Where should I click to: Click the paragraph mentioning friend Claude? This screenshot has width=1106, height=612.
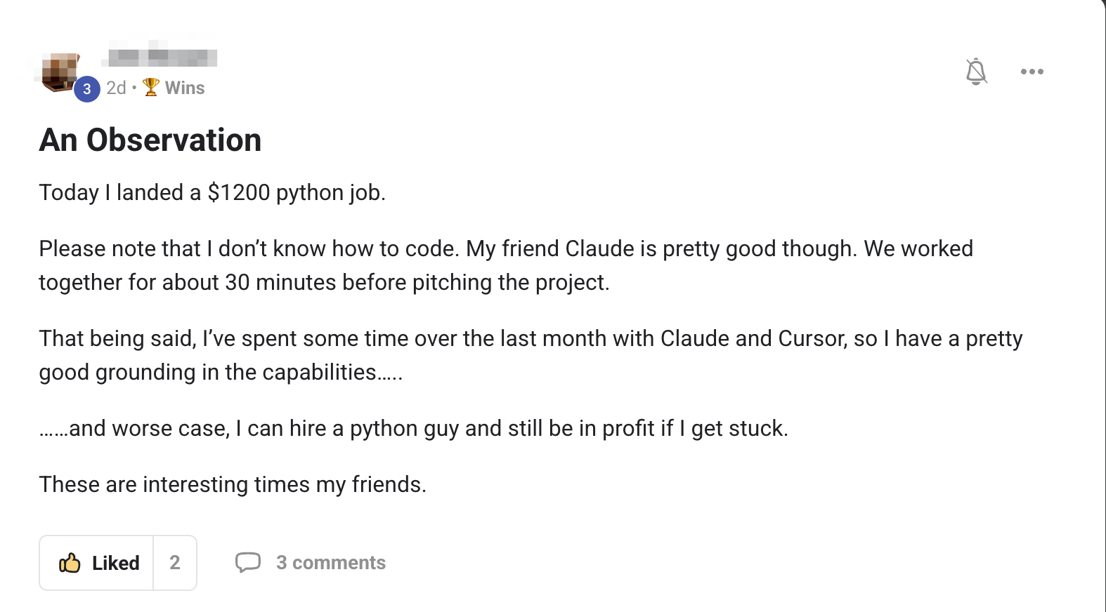[x=506, y=265]
